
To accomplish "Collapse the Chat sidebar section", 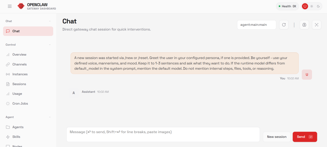I will (x=50, y=21).
